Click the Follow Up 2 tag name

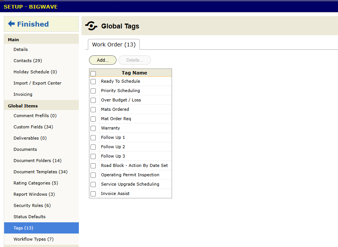pyautogui.click(x=113, y=147)
